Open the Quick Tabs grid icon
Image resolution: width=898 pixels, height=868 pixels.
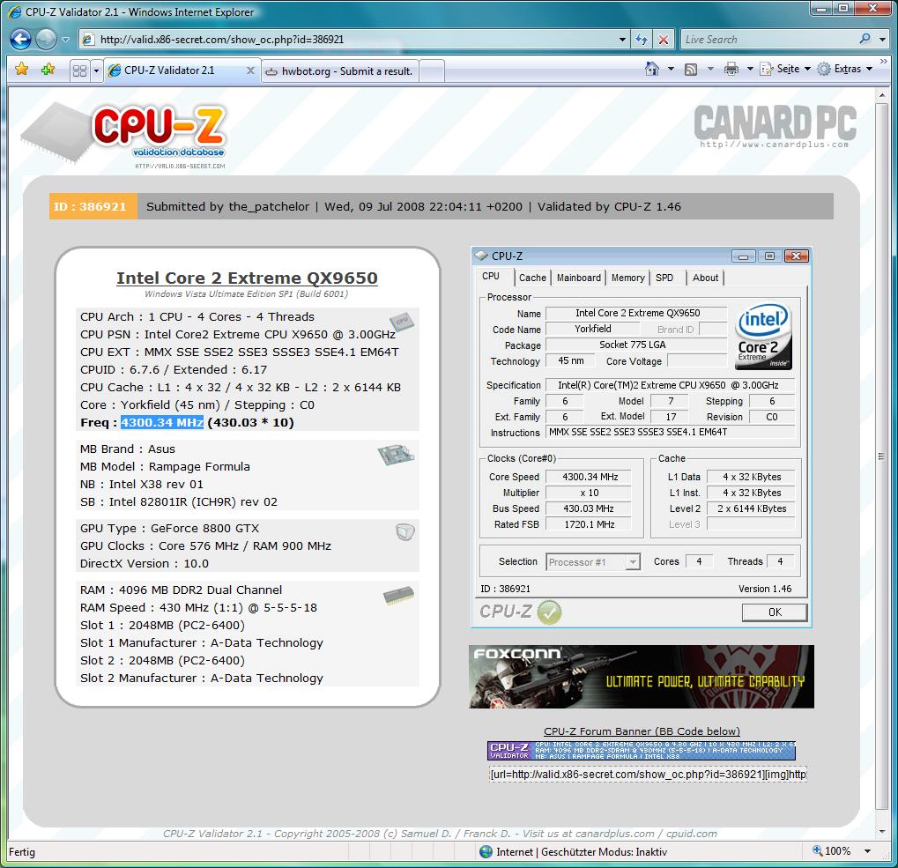tap(79, 70)
